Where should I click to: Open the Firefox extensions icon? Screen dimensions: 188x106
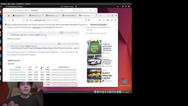pyautogui.click(x=112, y=20)
